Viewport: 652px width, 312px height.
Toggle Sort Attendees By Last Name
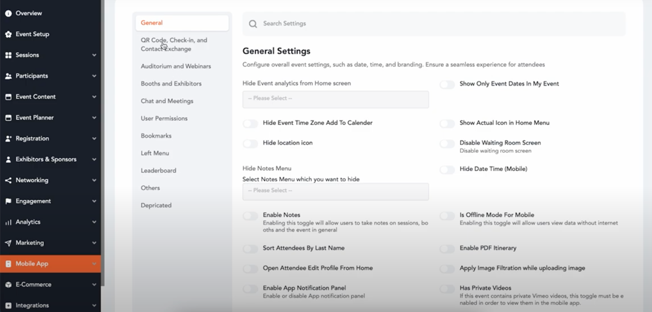tap(250, 248)
